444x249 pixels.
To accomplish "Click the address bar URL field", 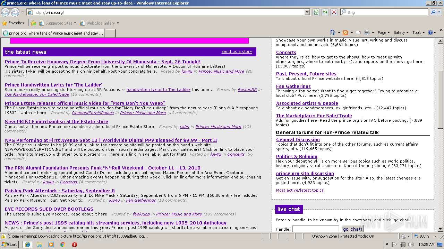I will [x=169, y=12].
